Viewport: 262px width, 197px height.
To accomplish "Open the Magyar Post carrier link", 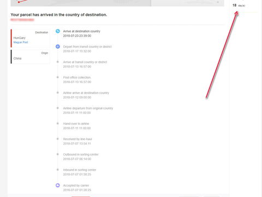I will click(x=21, y=42).
